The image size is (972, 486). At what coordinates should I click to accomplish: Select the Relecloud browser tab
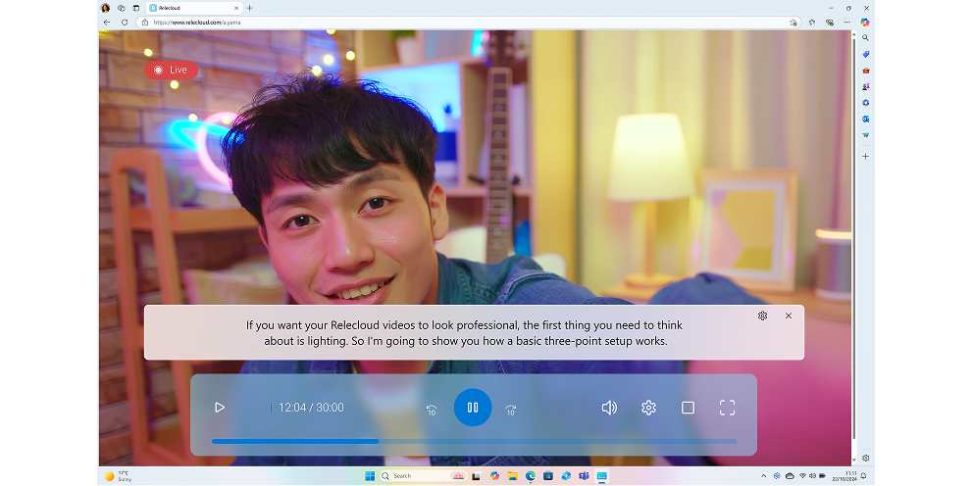[194, 8]
